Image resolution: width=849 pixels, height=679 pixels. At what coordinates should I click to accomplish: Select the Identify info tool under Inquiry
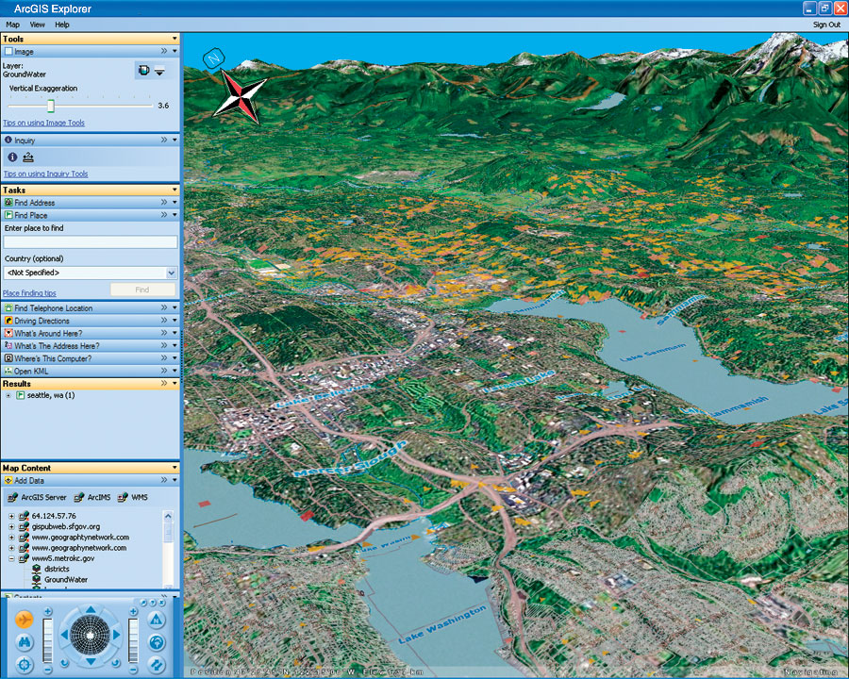click(12, 157)
